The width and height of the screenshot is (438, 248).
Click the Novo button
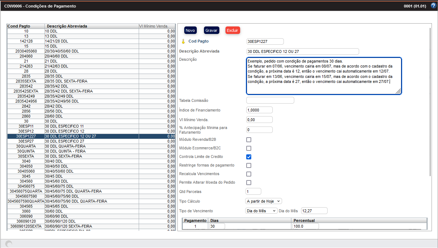[x=190, y=30]
